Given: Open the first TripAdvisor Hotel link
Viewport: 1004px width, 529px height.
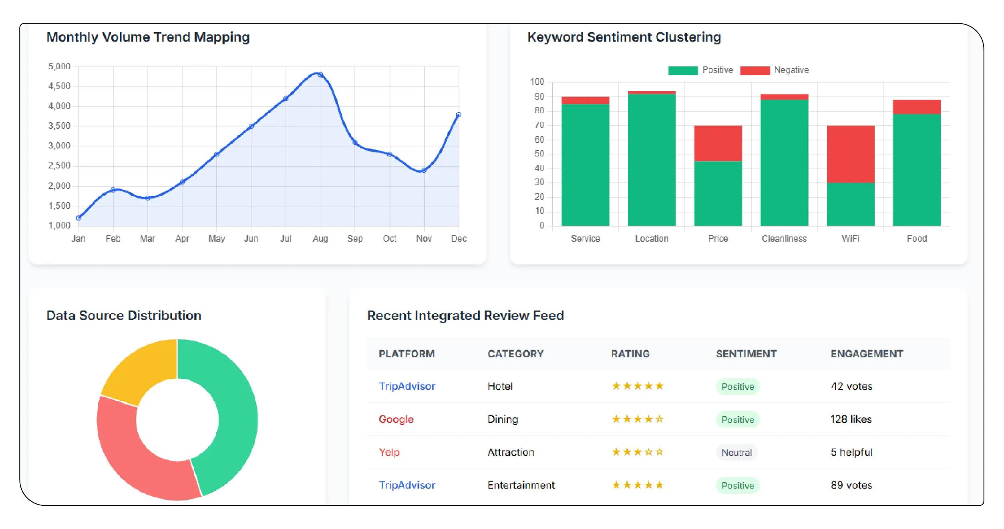Looking at the screenshot, I should 406,386.
